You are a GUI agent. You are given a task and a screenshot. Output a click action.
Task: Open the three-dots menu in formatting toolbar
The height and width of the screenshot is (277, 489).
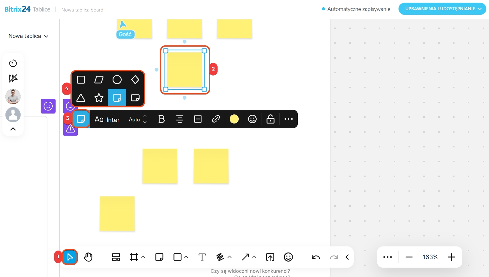pyautogui.click(x=288, y=119)
